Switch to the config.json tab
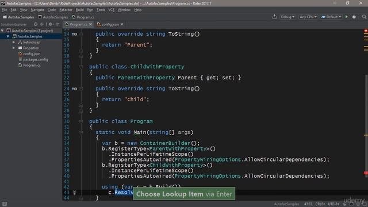 pos(110,24)
